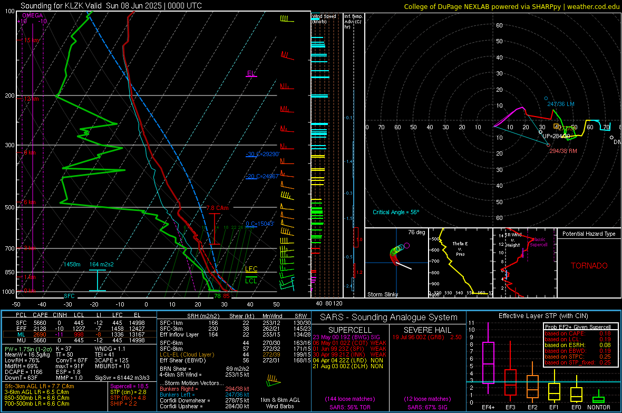Viewport: 622px width, 413px height.
Task: Click the 7.8 C/km lapse rate label
Action: pos(217,208)
